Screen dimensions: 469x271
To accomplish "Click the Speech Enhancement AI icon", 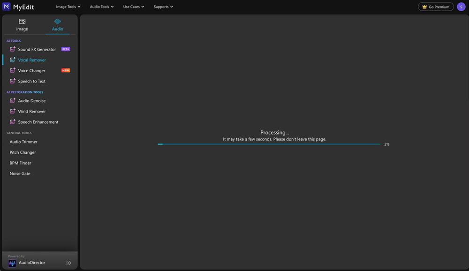I will pyautogui.click(x=13, y=122).
